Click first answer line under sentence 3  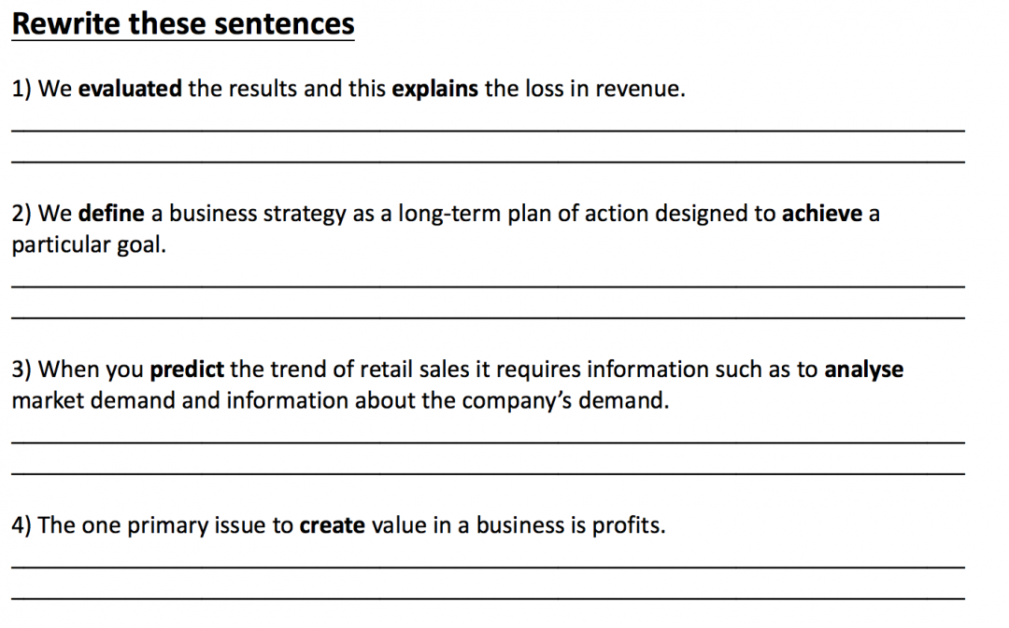(488, 442)
